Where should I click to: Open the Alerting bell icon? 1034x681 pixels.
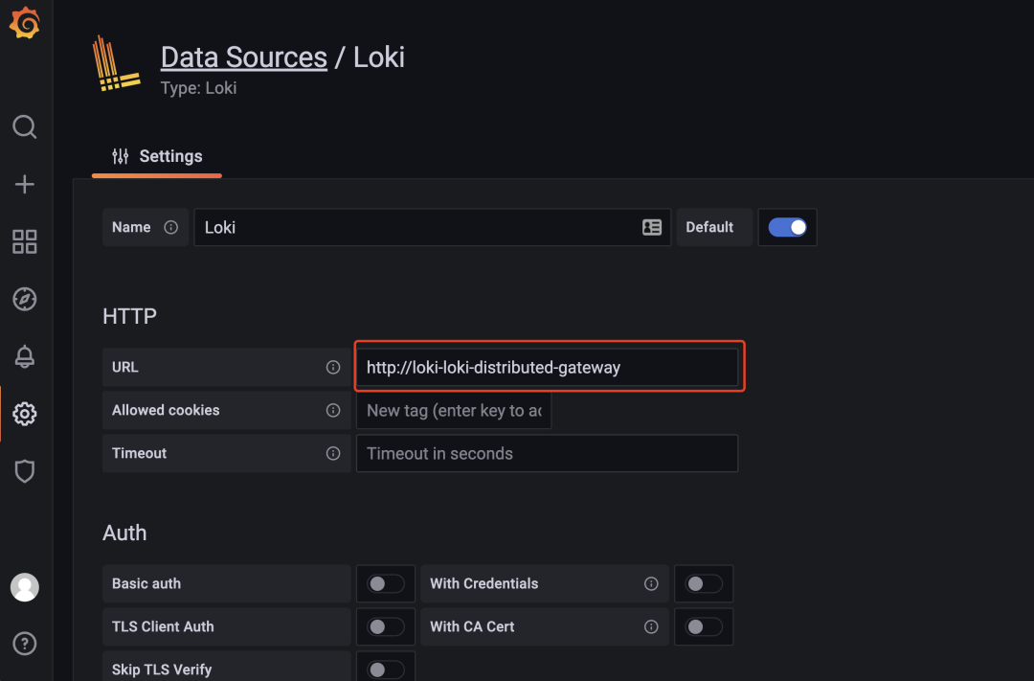pyautogui.click(x=25, y=356)
